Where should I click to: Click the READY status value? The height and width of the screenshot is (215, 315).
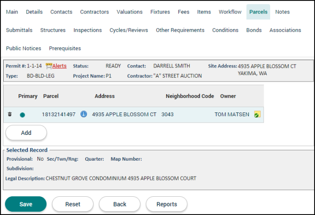click(113, 66)
